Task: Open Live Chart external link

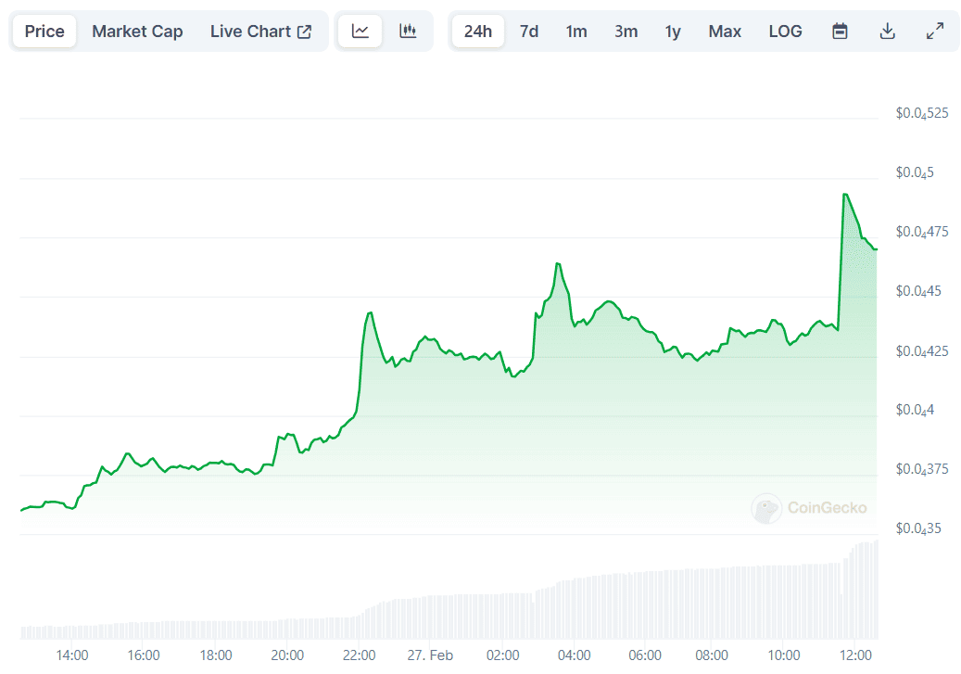Action: click(x=260, y=32)
